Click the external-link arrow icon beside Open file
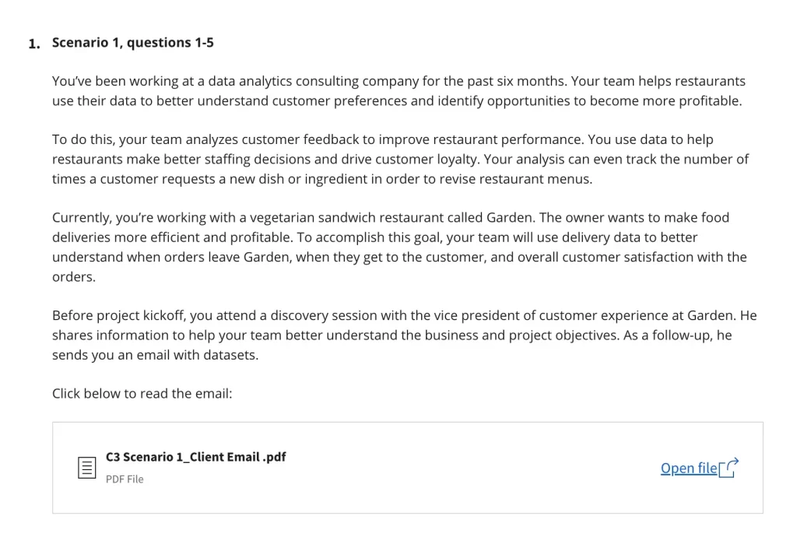This screenshot has height=544, width=797. click(x=729, y=468)
